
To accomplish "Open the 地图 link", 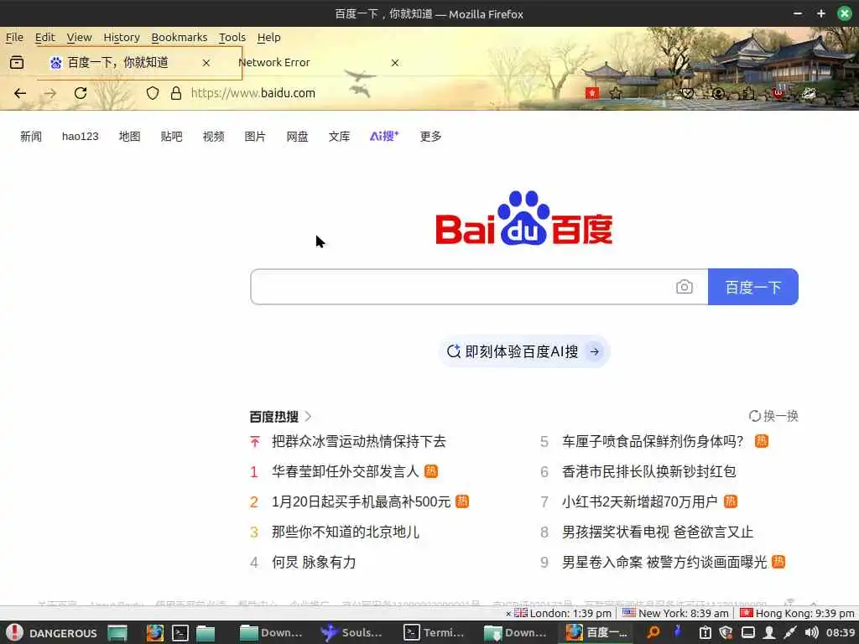I will pyautogui.click(x=130, y=137).
